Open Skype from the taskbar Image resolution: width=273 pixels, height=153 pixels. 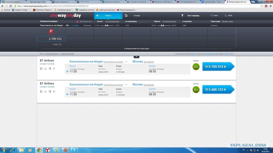(74, 150)
